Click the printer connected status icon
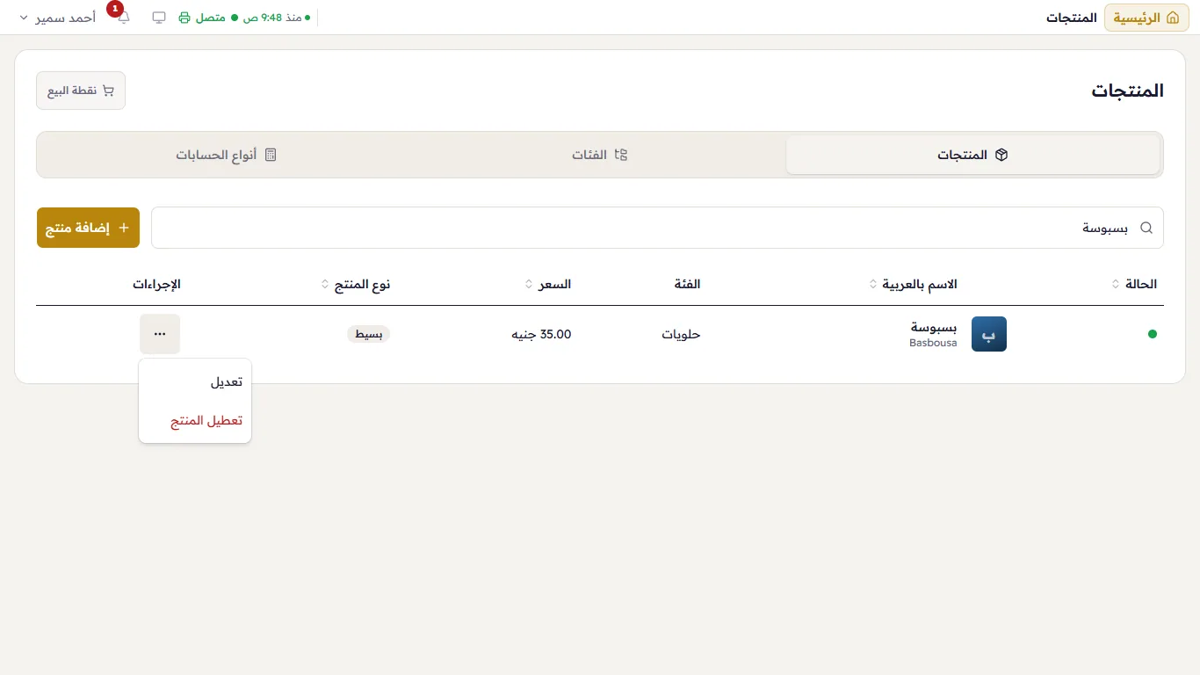1200x675 pixels. 184,18
